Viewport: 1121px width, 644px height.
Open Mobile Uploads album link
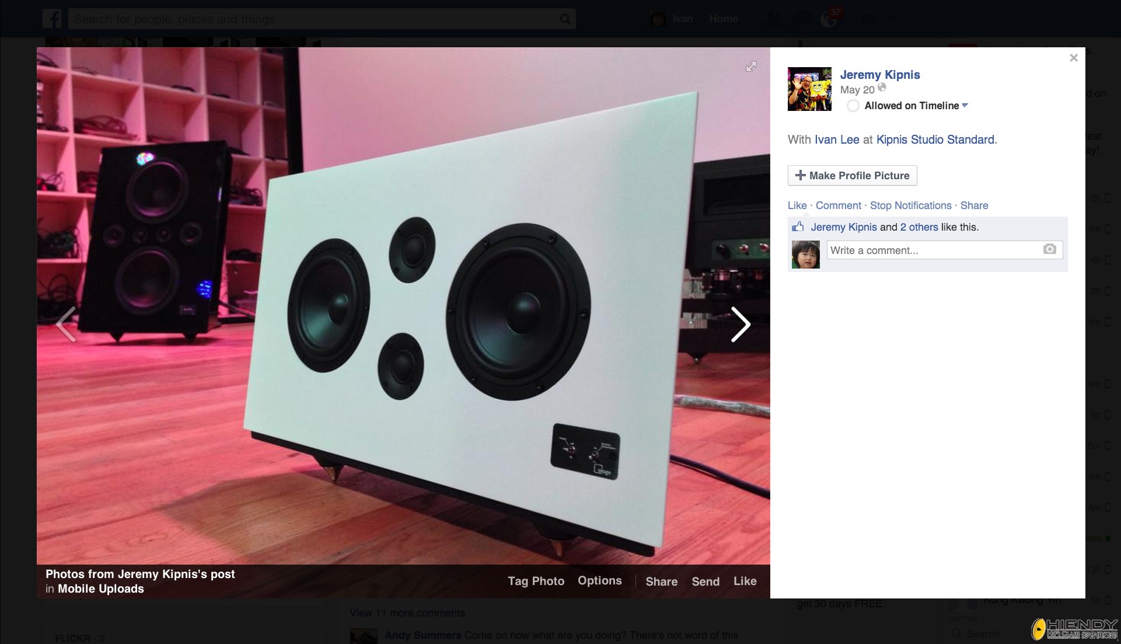tap(100, 589)
